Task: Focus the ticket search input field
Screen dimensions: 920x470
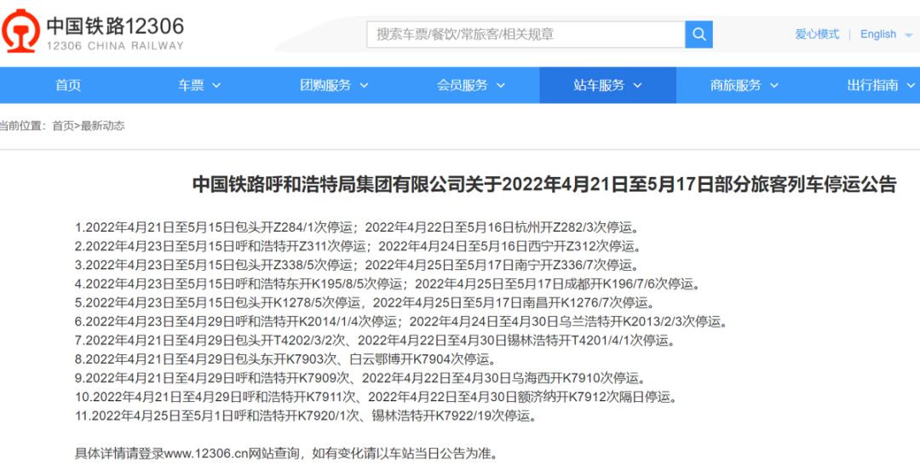Action: [526, 35]
